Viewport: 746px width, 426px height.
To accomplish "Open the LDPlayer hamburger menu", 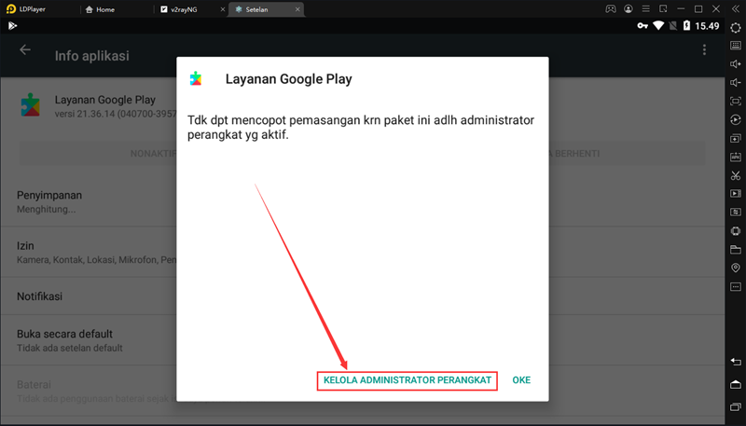I will 645,9.
